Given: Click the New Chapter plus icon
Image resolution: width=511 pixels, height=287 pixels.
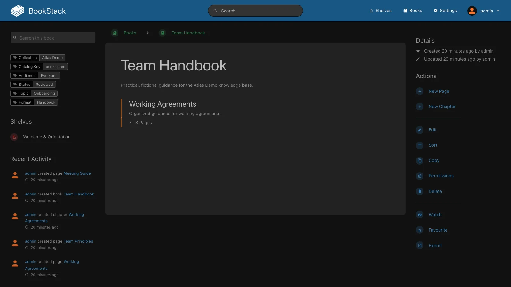Looking at the screenshot, I should (420, 107).
